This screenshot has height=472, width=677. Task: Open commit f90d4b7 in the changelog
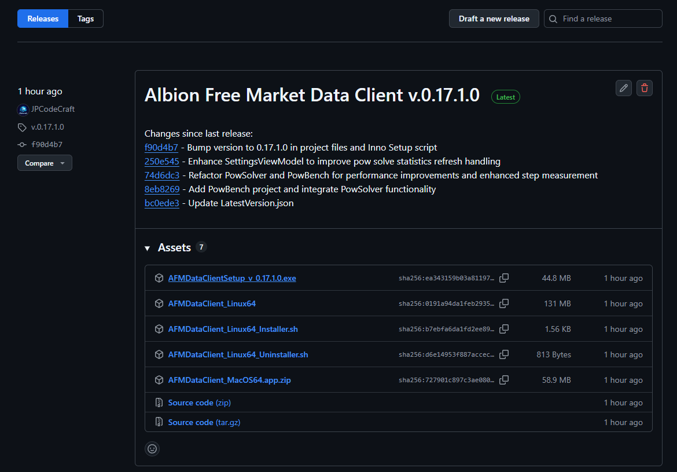click(x=161, y=148)
